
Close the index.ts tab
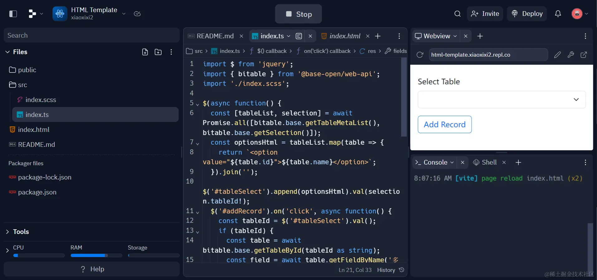coord(310,36)
